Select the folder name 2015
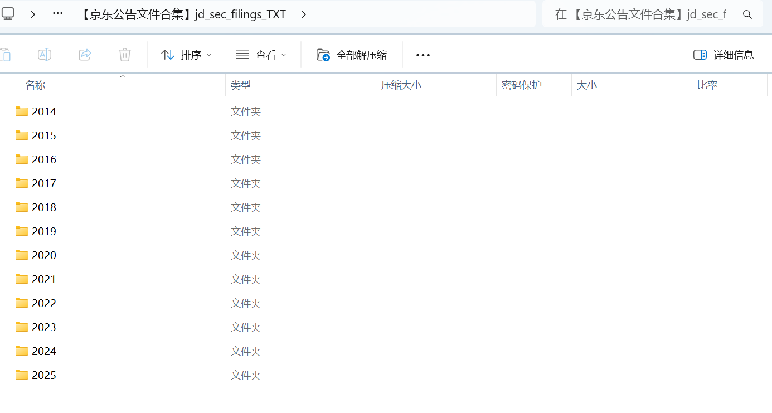The width and height of the screenshot is (772, 413). tap(44, 135)
